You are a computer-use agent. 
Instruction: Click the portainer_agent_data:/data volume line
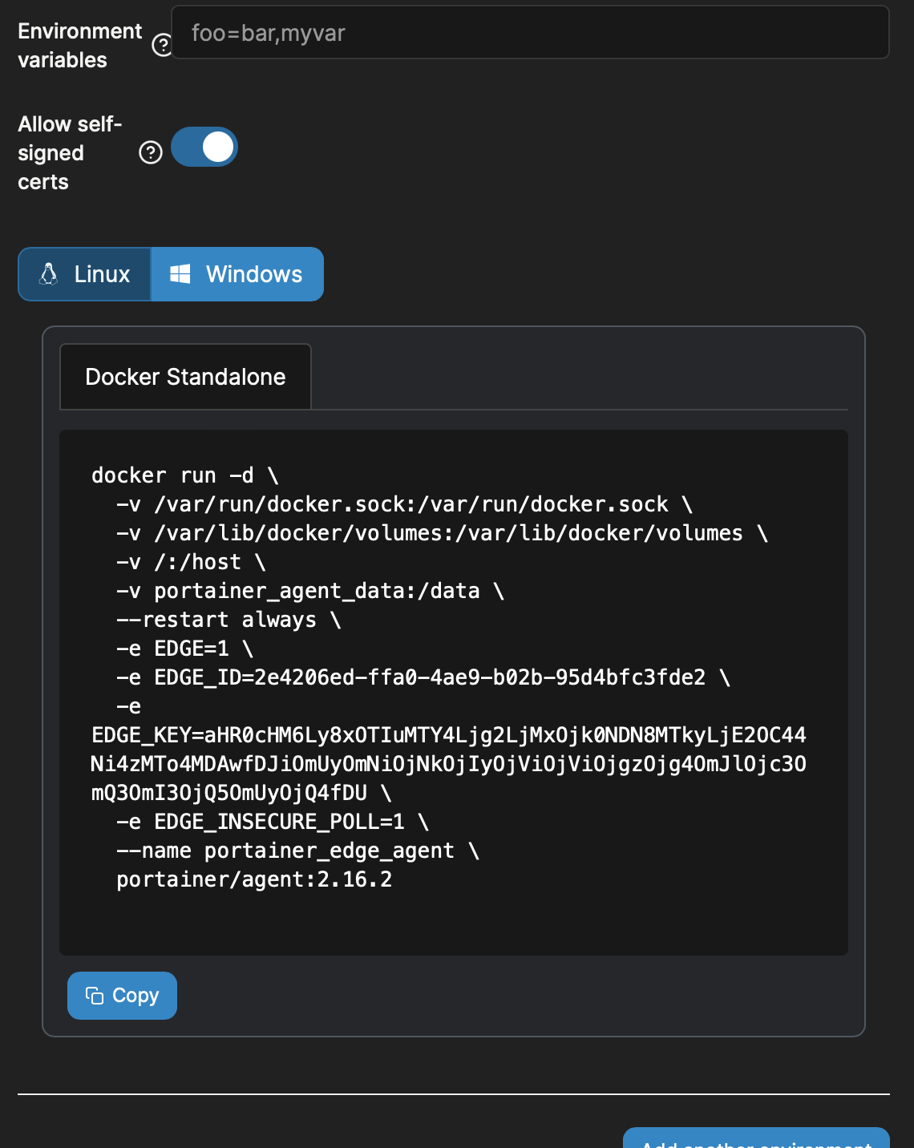[x=310, y=591]
